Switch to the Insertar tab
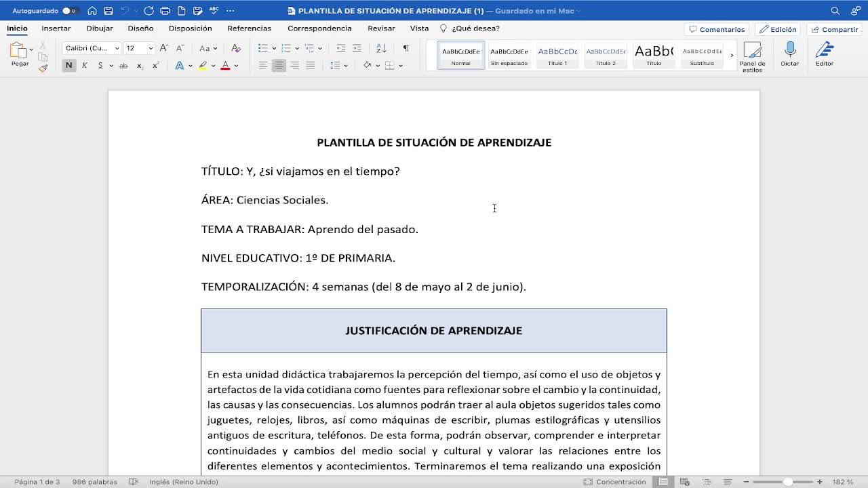Image resolution: width=868 pixels, height=488 pixels. (x=56, y=28)
